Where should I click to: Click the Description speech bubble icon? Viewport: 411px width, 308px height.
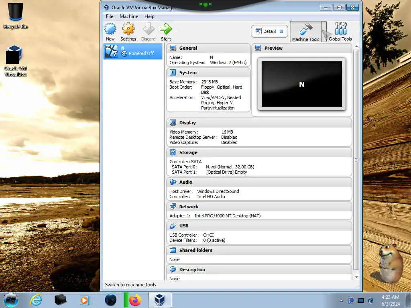click(x=173, y=269)
